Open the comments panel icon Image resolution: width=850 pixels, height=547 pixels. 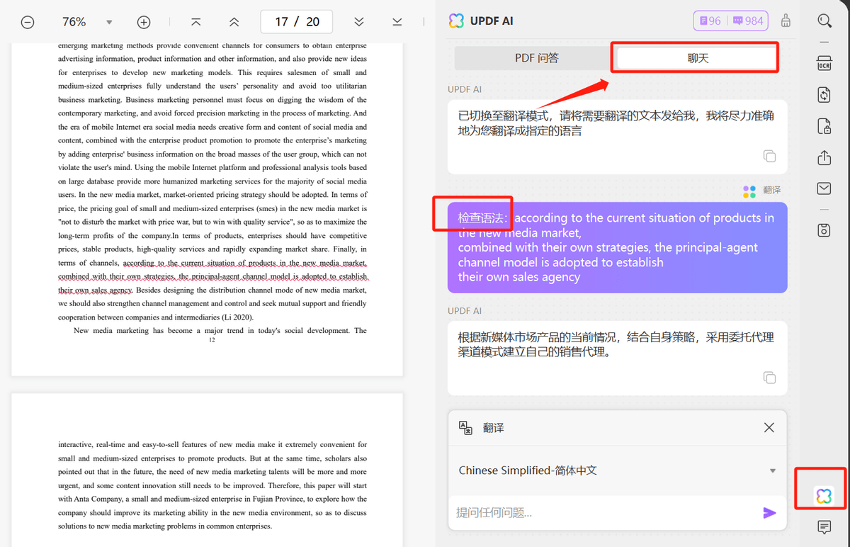pyautogui.click(x=824, y=526)
